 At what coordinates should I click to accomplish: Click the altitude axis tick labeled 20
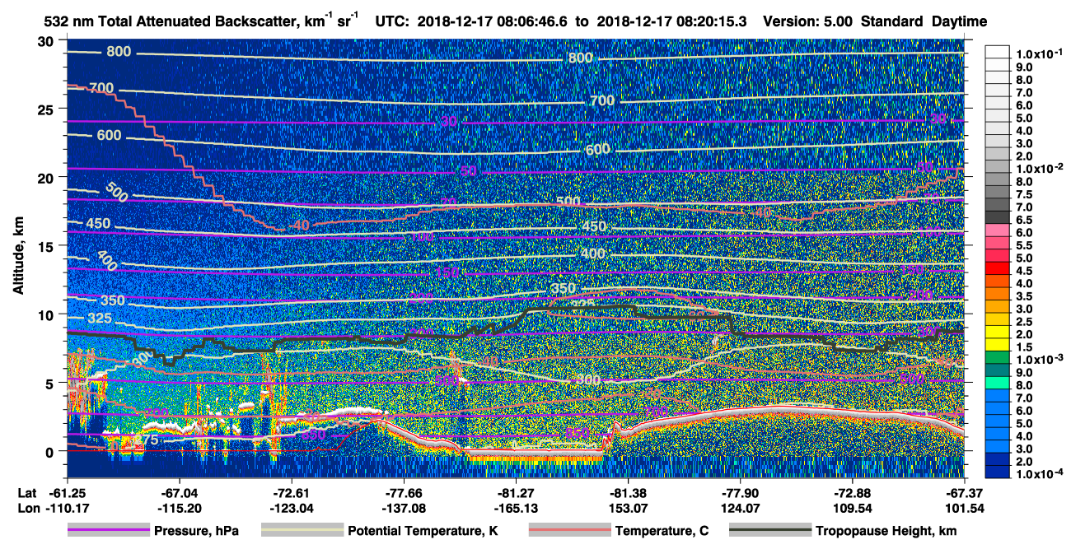48,177
